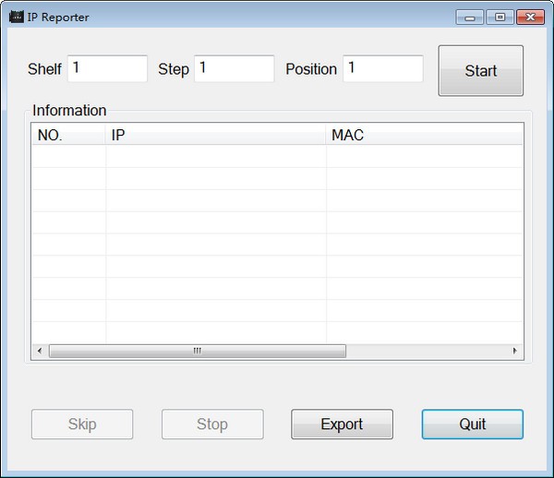Click the disabled Skip button
The height and width of the screenshot is (478, 554).
[x=82, y=424]
